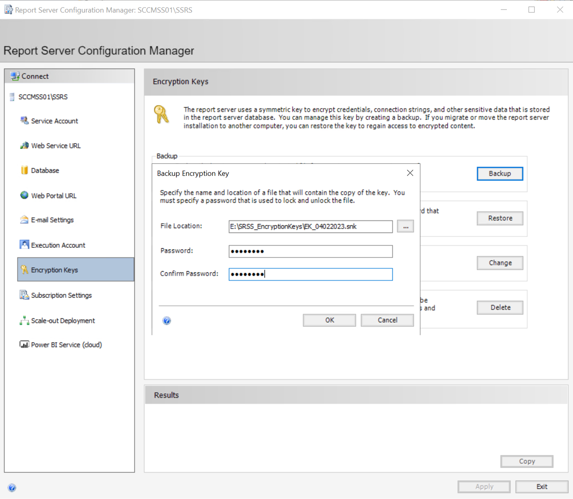Click the SCCMSS01\SSRS server node icon
This screenshot has width=573, height=499.
12,97
